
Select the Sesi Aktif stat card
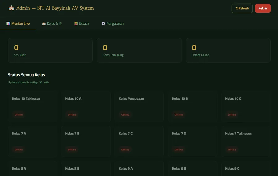[x=50, y=50]
